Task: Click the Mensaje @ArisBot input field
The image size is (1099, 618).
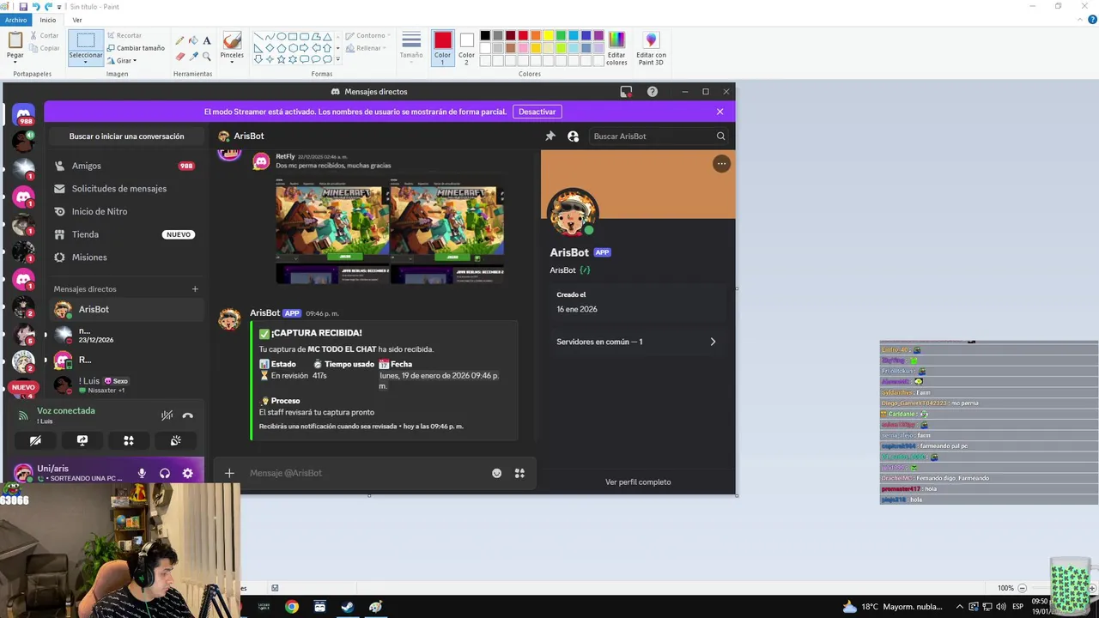Action: tap(367, 473)
